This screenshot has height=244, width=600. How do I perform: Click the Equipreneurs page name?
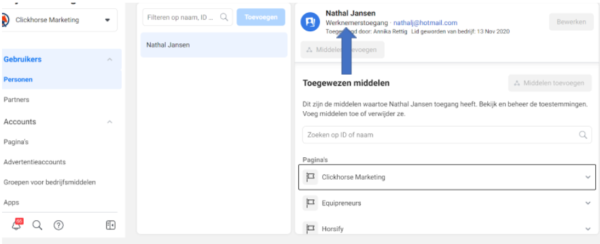pyautogui.click(x=341, y=203)
